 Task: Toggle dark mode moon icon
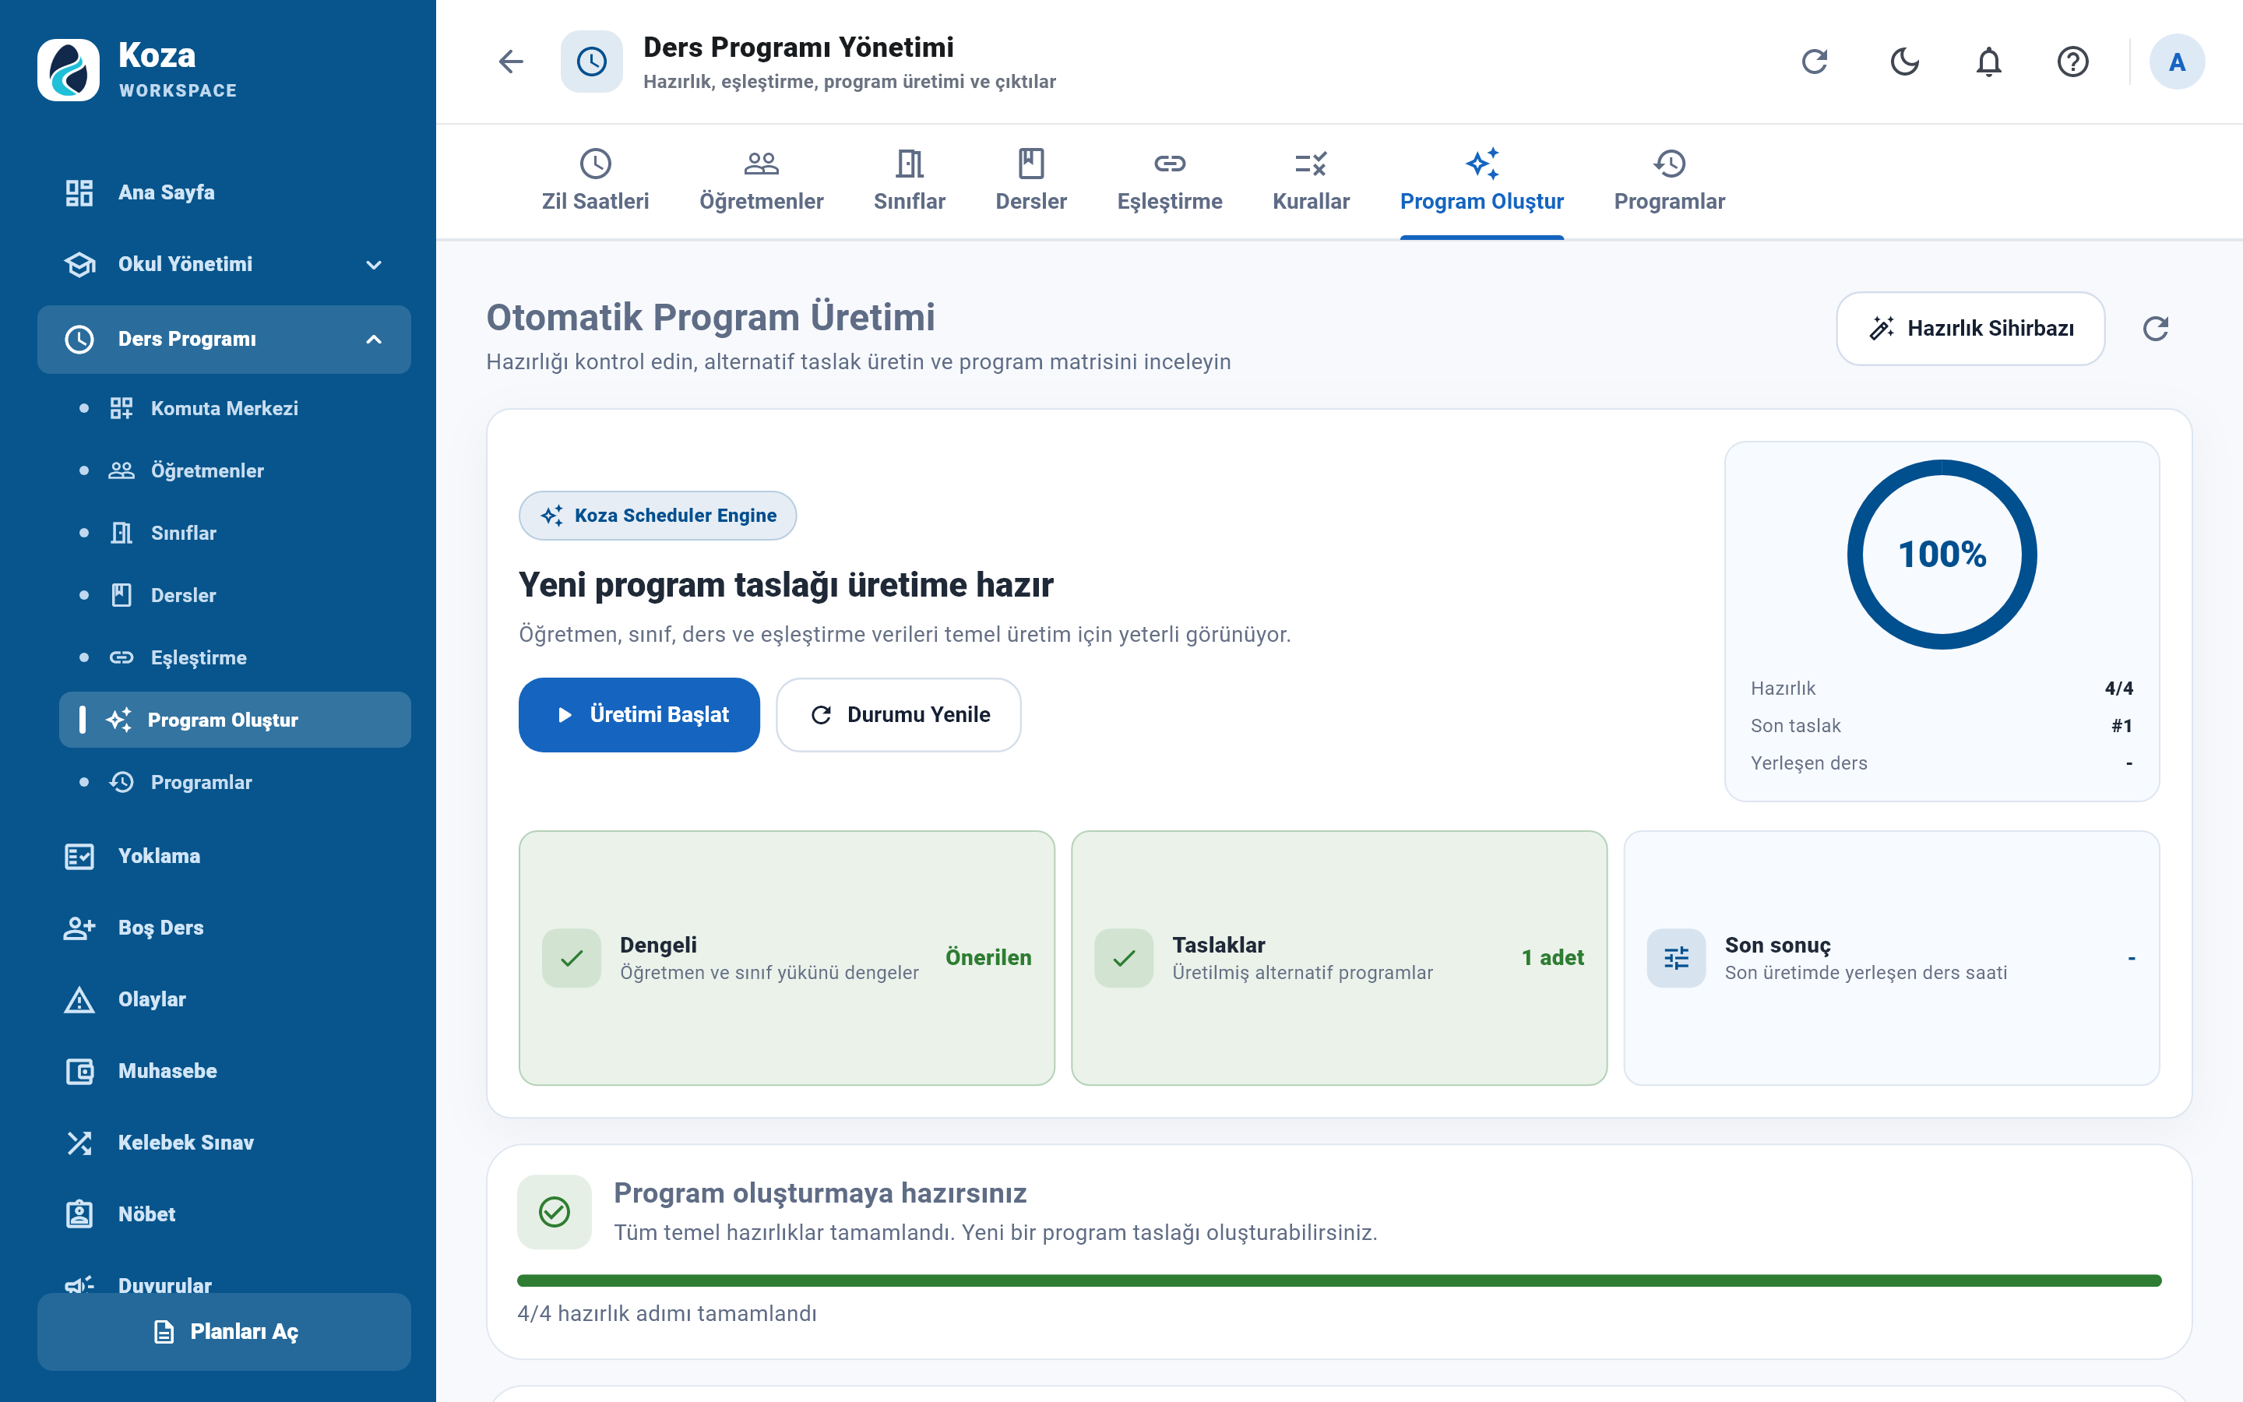[x=1905, y=62]
